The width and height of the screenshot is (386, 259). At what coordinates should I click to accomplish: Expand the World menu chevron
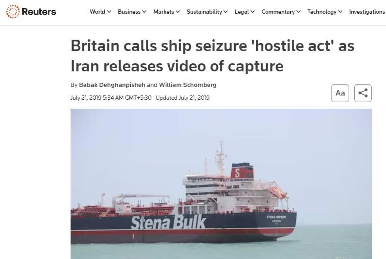click(109, 12)
